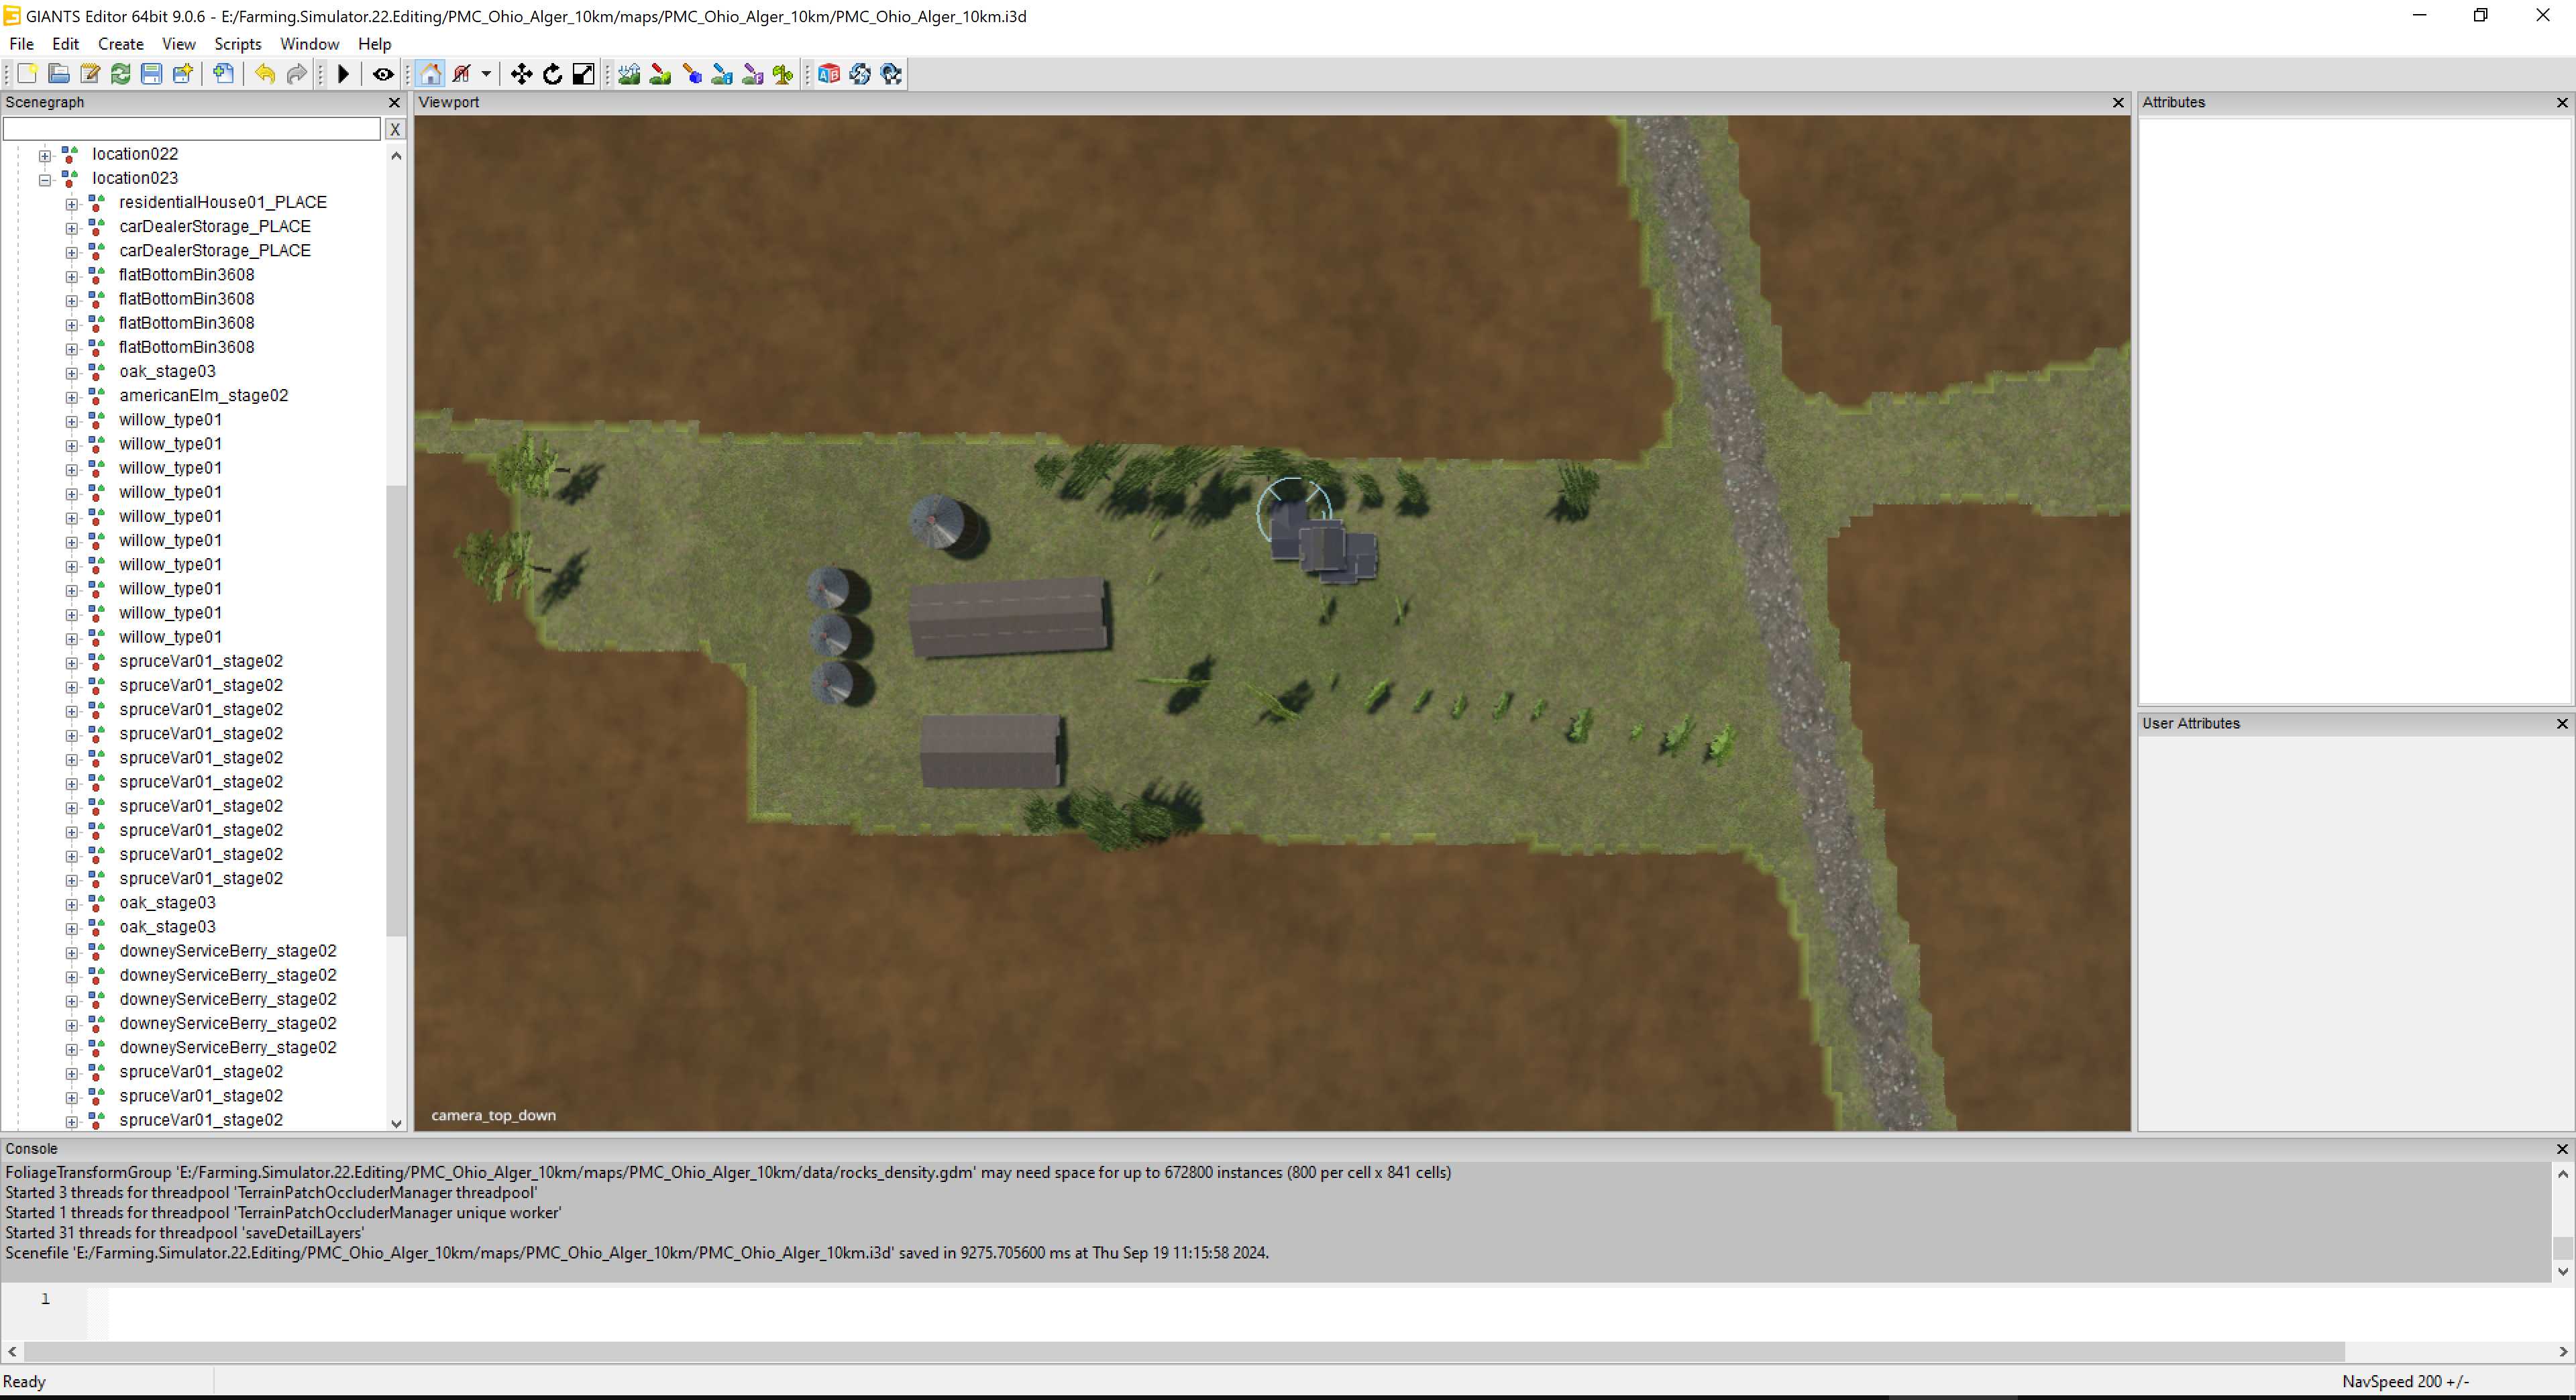
Task: Click the Scenegraph search input field
Action: click(192, 129)
